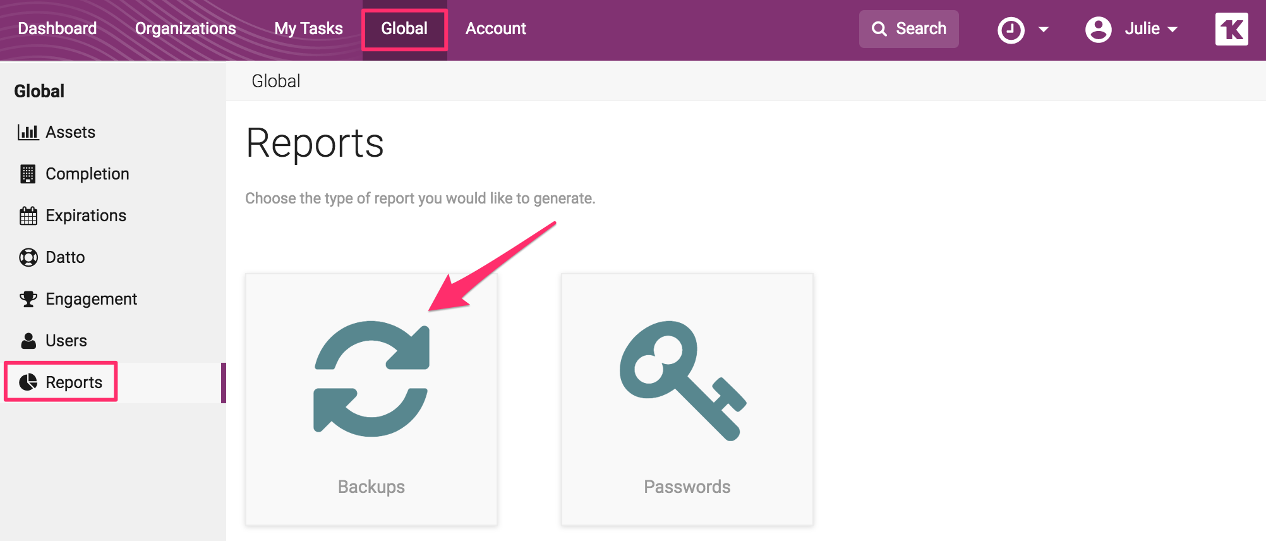1266x541 pixels.
Task: Click the Engagement trophy icon
Action: [x=28, y=299]
